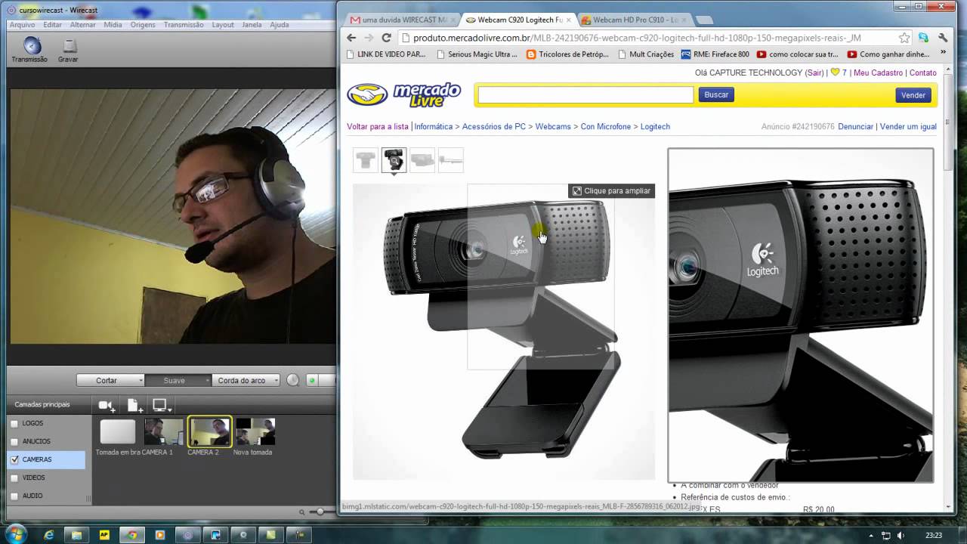Enable the LOGOS layer checkbox
Image resolution: width=967 pixels, height=544 pixels.
click(14, 424)
